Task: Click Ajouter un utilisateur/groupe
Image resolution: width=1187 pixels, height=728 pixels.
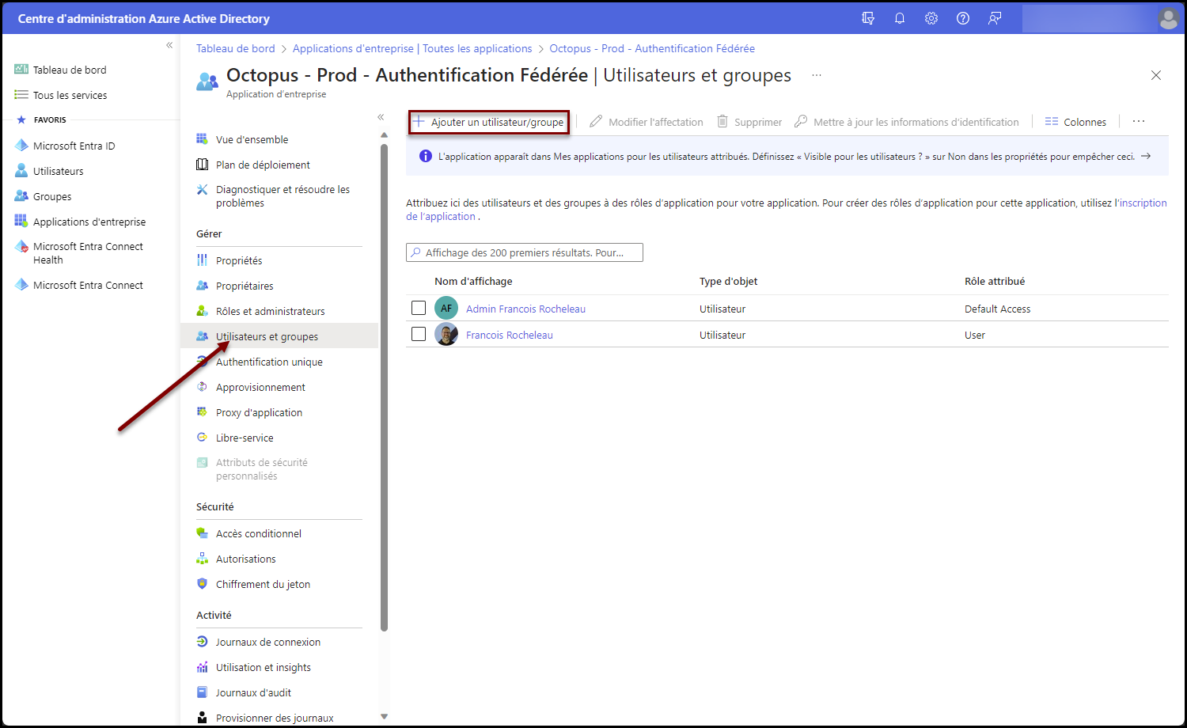Action: point(488,121)
